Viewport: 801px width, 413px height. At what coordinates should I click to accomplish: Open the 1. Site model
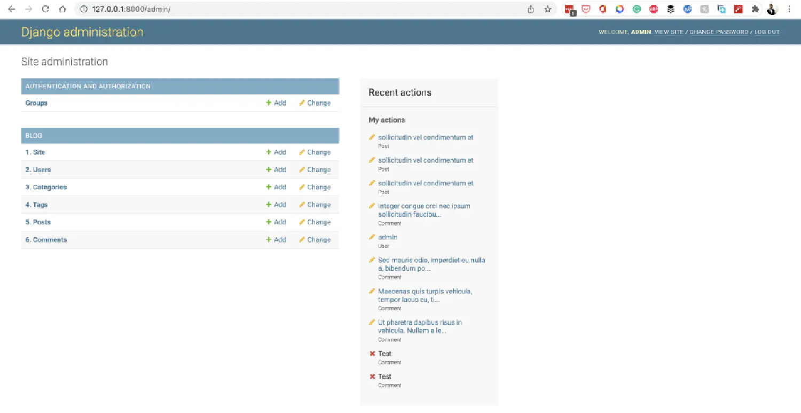[35, 152]
